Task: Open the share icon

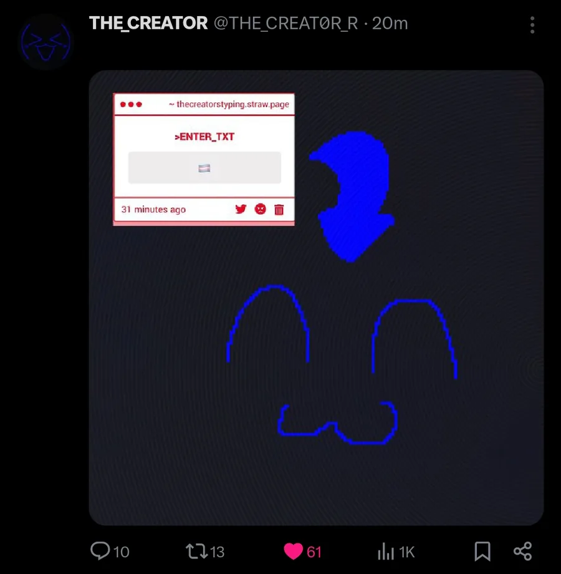Action: pyautogui.click(x=522, y=552)
